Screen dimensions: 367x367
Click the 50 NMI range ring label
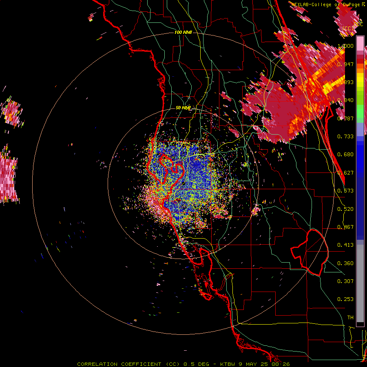click(x=183, y=108)
